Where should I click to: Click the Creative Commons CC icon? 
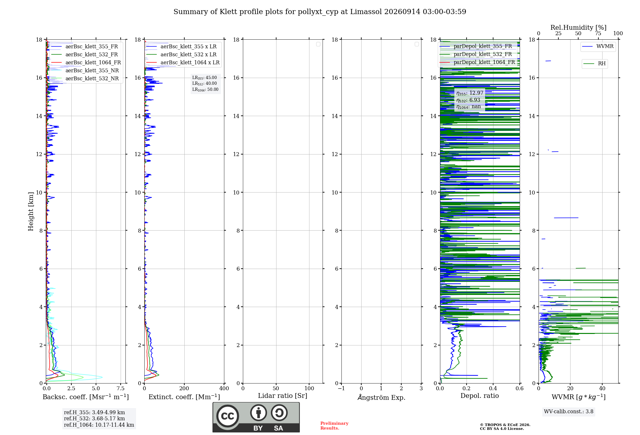click(228, 416)
